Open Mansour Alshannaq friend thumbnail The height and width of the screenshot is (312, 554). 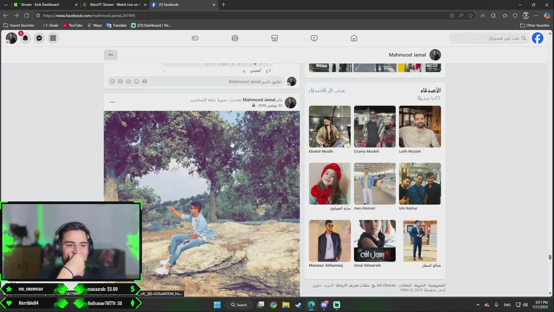(x=330, y=240)
